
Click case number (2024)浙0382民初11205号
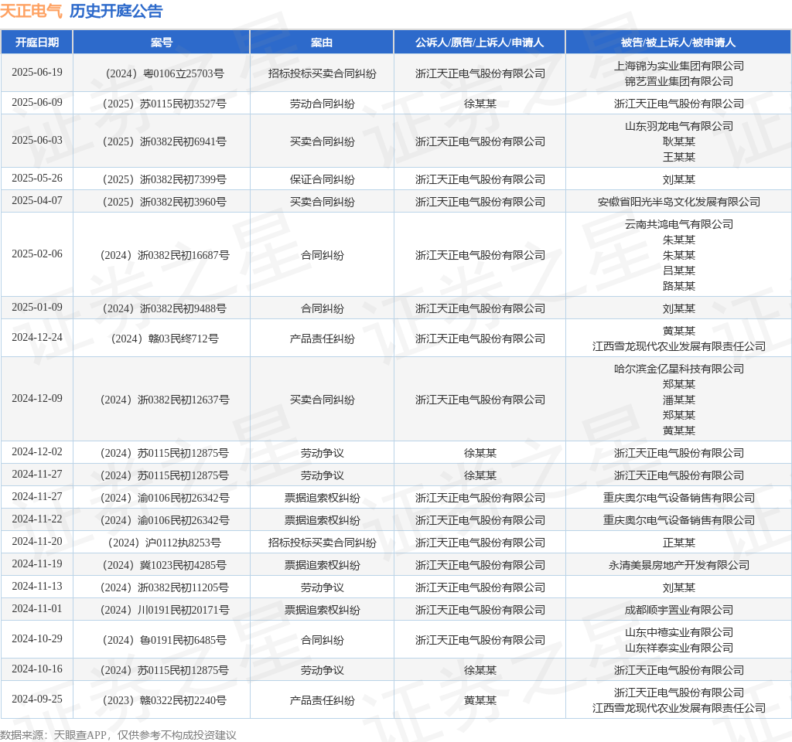tap(162, 587)
